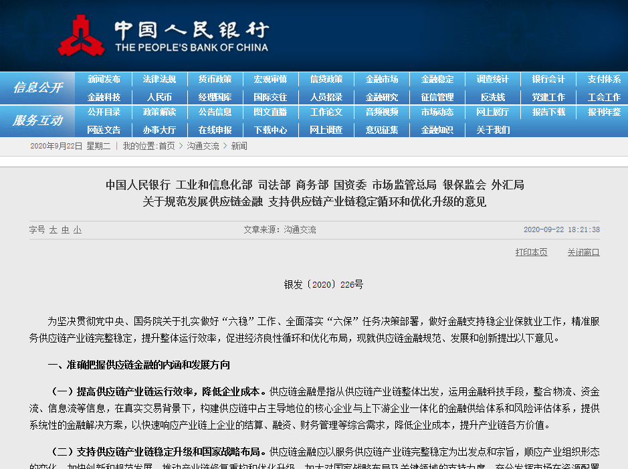Screen dimensions: 628x469
Task: Open the 法律法规 menu item
Action: click(159, 80)
